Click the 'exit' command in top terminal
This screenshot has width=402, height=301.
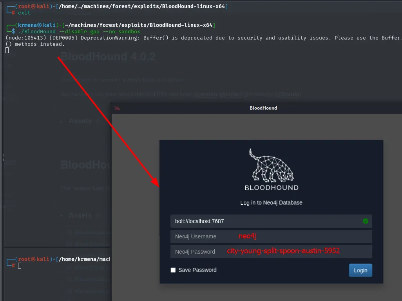click(24, 13)
